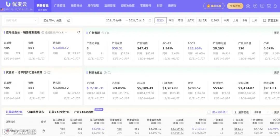This screenshot has width=280, height=137.
Task: Open help icon next to 销售控制面板 title
Action: pos(43,32)
